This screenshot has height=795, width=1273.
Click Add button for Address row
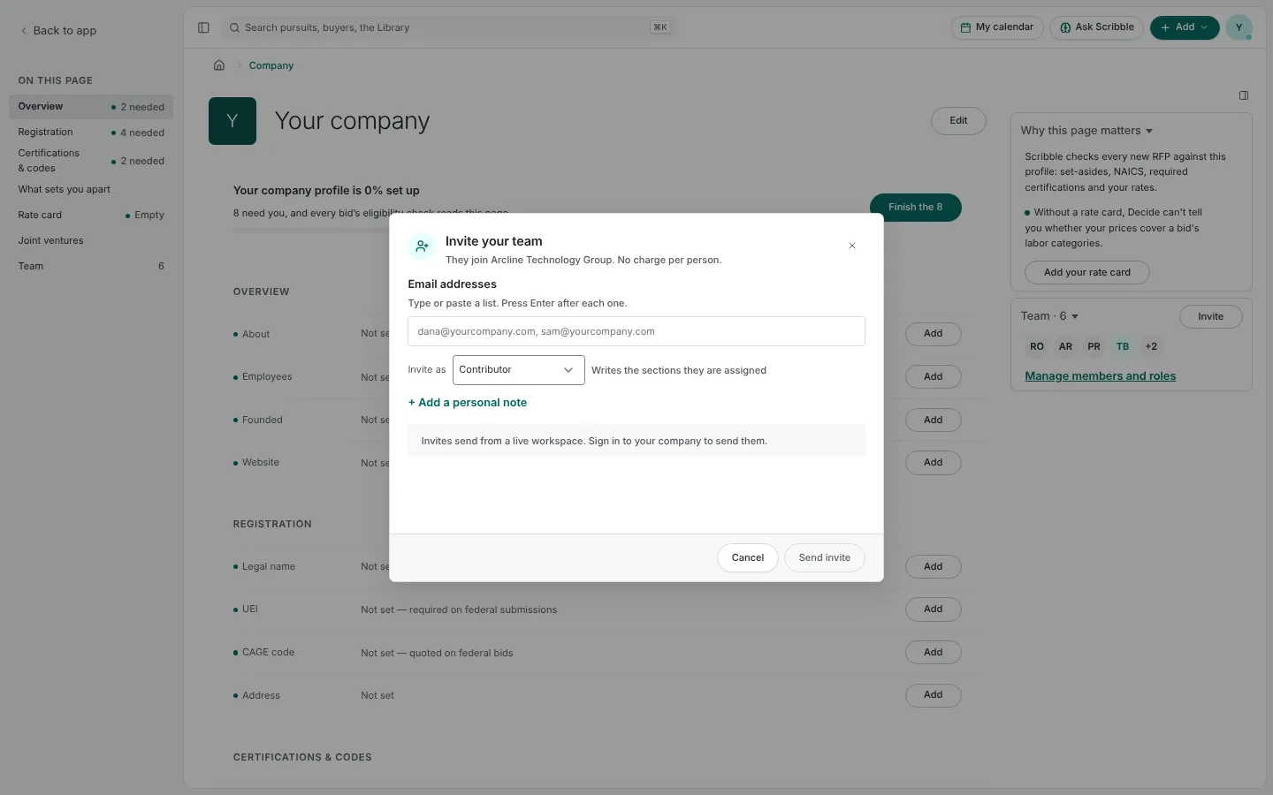point(934,695)
